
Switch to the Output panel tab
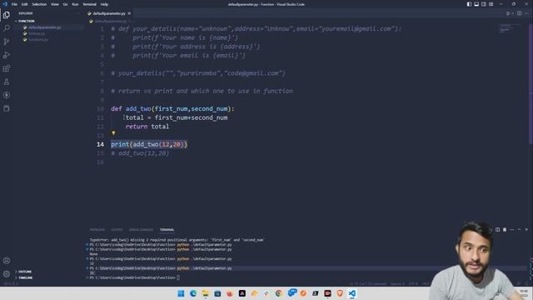click(x=117, y=230)
